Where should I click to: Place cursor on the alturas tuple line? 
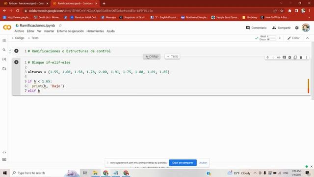(x=99, y=72)
